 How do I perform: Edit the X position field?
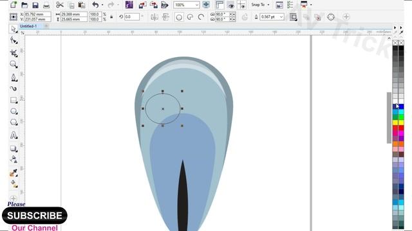tap(37, 14)
